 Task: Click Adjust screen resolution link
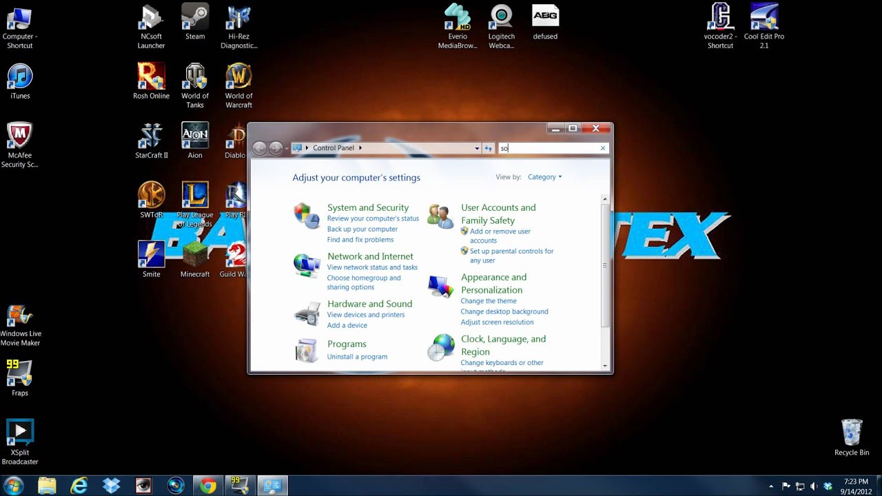click(497, 322)
